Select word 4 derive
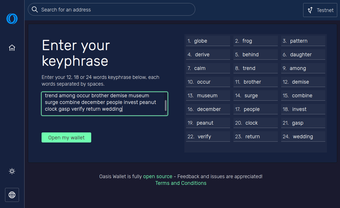The height and width of the screenshot is (208, 340). 208,55
